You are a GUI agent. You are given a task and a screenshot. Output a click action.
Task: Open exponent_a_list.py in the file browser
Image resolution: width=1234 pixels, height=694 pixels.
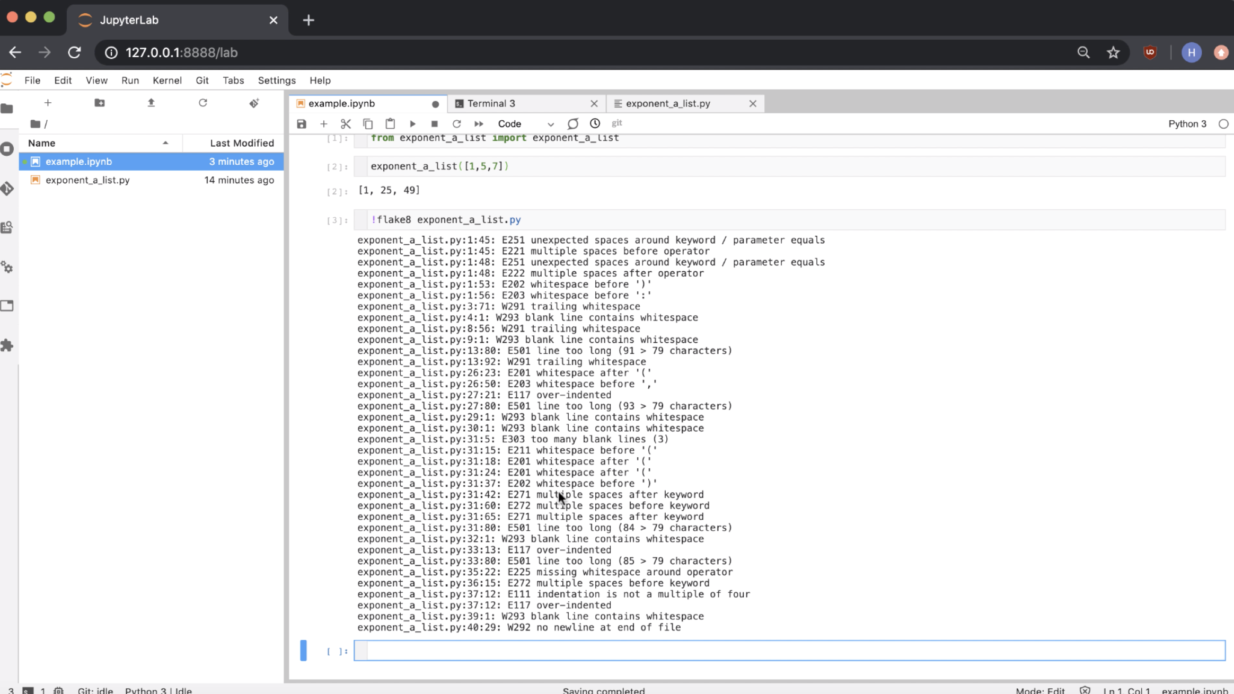click(87, 180)
